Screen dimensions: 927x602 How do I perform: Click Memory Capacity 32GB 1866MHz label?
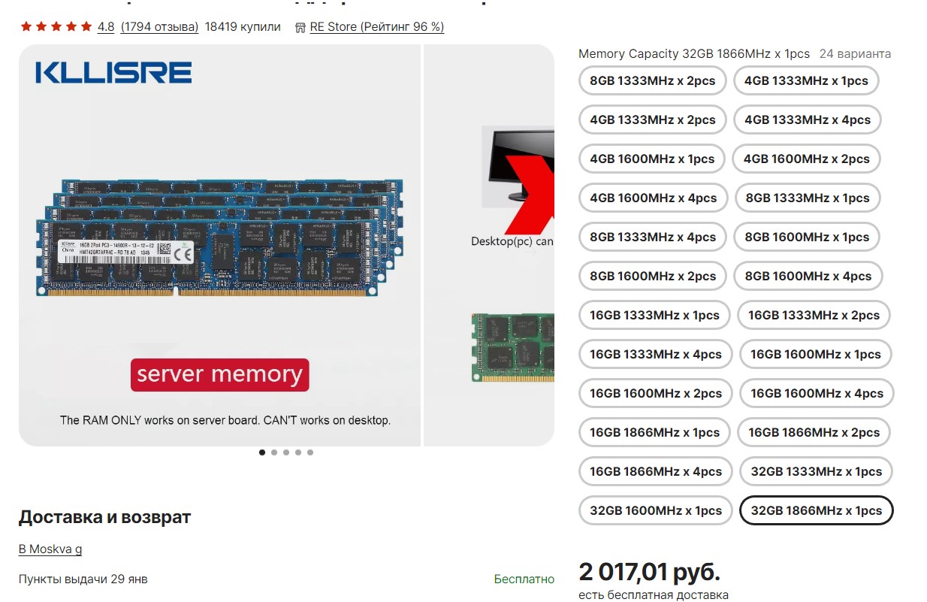694,54
